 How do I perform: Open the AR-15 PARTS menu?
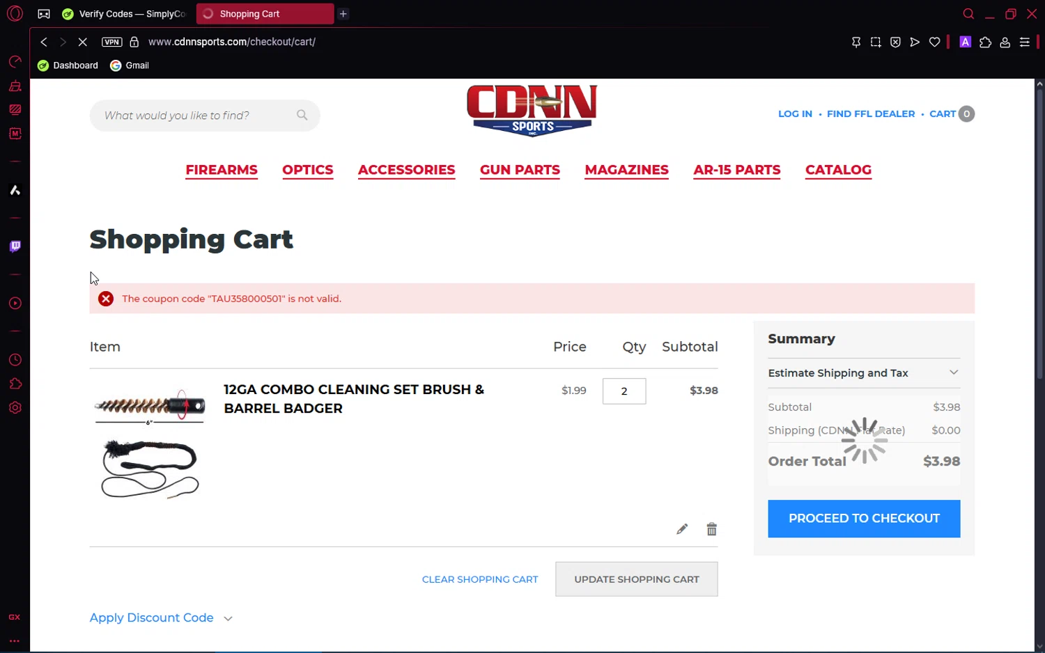point(736,171)
